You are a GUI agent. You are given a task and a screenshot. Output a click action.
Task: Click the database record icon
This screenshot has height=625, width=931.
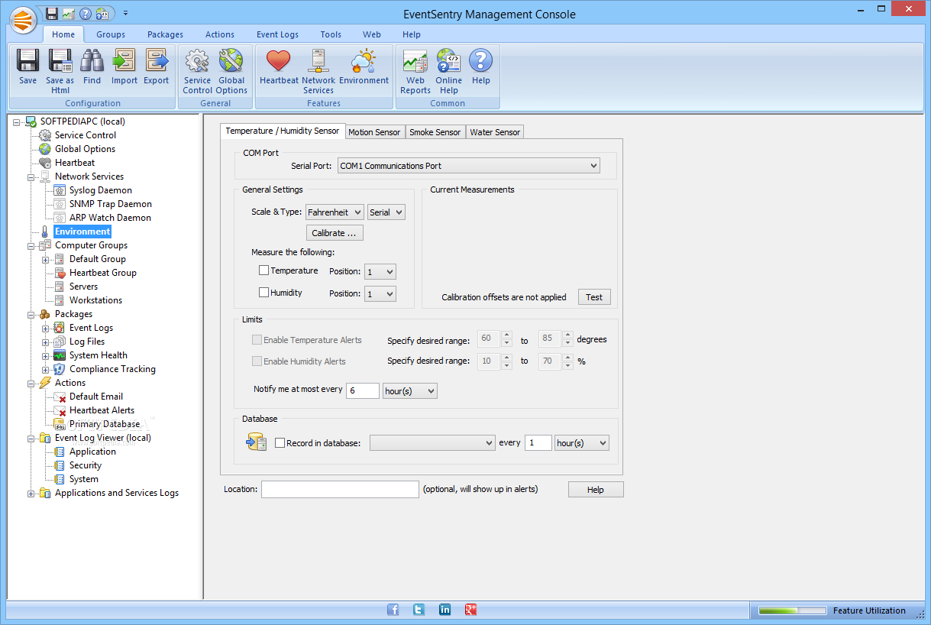point(256,442)
